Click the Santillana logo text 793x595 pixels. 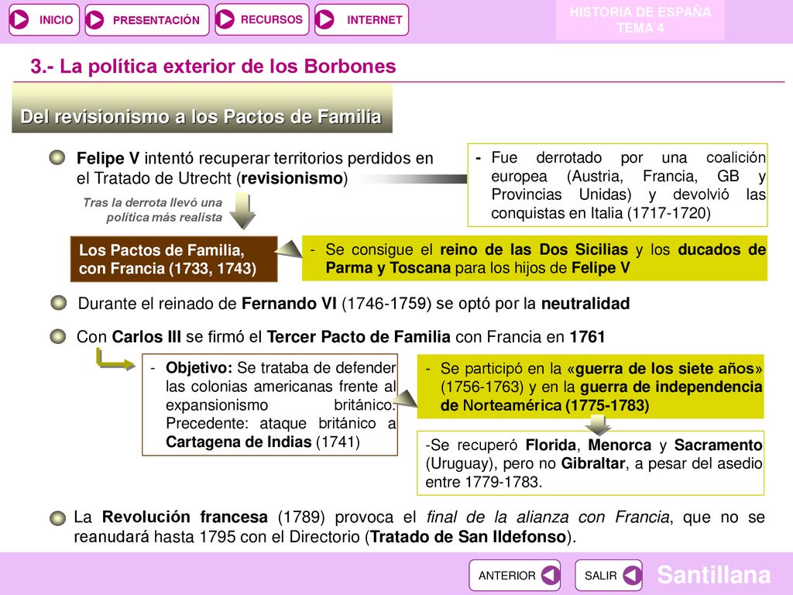pyautogui.click(x=713, y=576)
